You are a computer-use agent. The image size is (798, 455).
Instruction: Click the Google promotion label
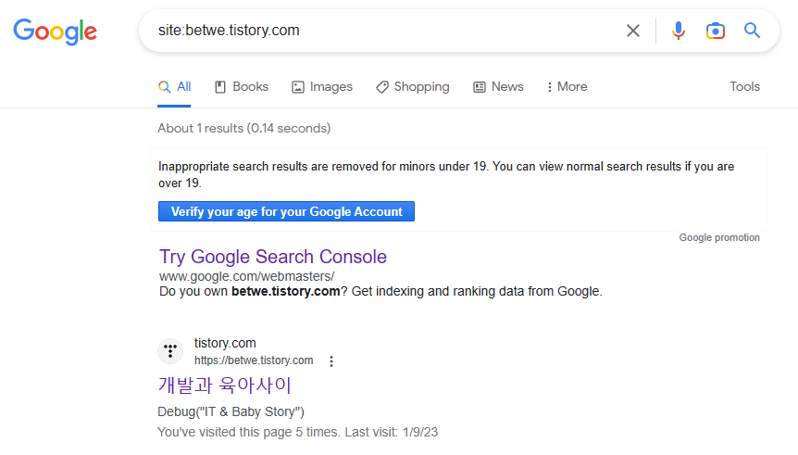point(719,237)
